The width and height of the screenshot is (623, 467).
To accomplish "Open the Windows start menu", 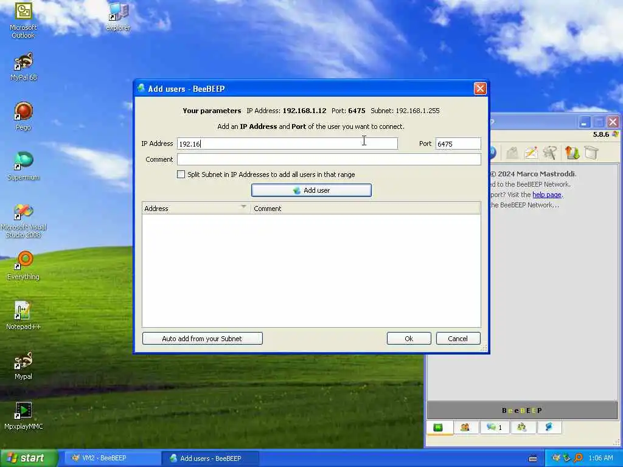I will 29,458.
